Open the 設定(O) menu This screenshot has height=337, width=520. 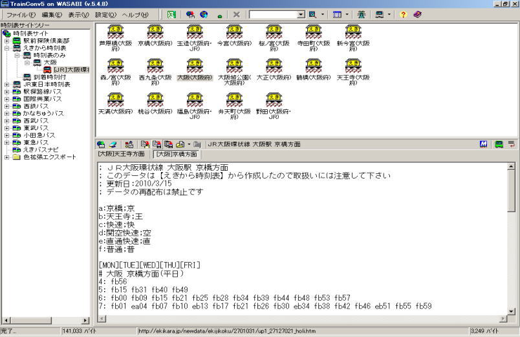pos(106,15)
